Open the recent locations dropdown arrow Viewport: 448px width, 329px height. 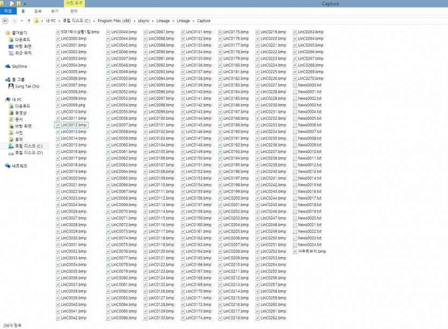coord(21,21)
